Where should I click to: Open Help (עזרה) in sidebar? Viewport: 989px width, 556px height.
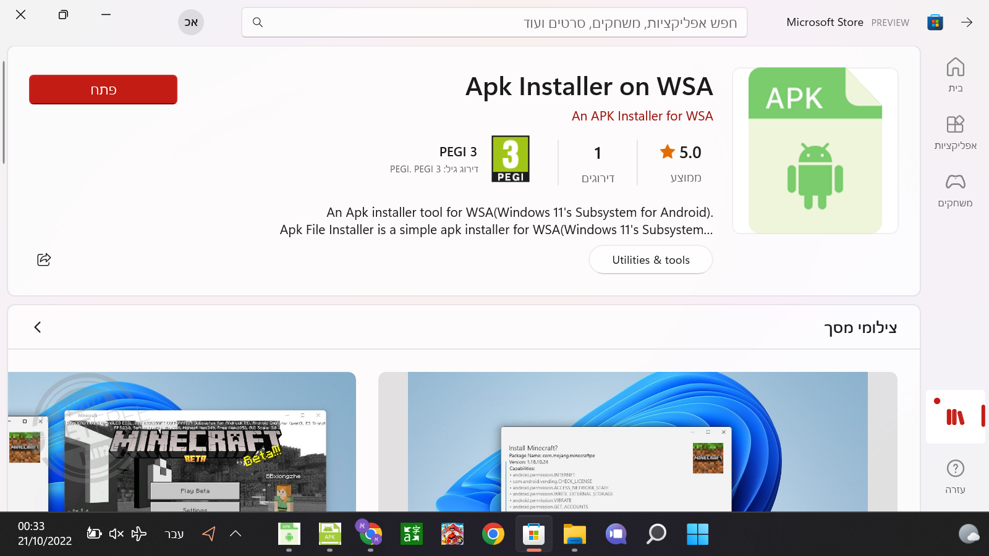[955, 476]
